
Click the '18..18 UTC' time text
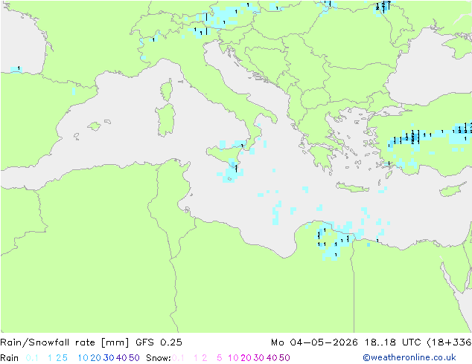coord(393,342)
